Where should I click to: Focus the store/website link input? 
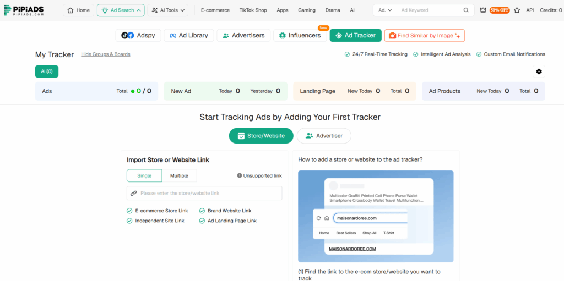(204, 193)
